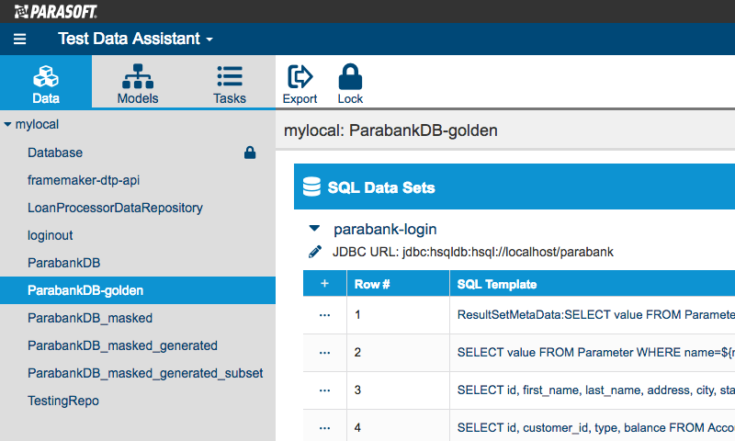Select the loginout repository
The image size is (735, 441).
click(x=51, y=235)
